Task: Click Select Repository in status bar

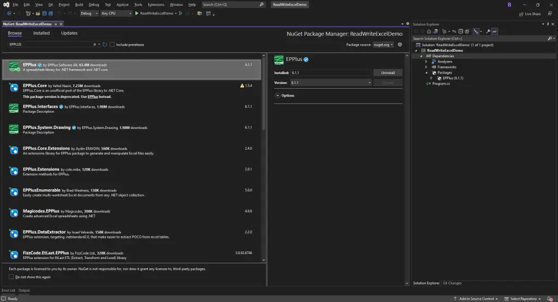Action: [523, 299]
